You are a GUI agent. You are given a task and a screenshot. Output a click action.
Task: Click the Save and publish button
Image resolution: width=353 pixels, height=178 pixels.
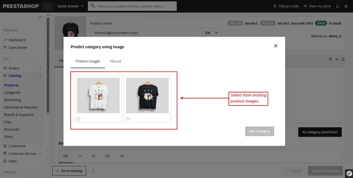click(325, 171)
